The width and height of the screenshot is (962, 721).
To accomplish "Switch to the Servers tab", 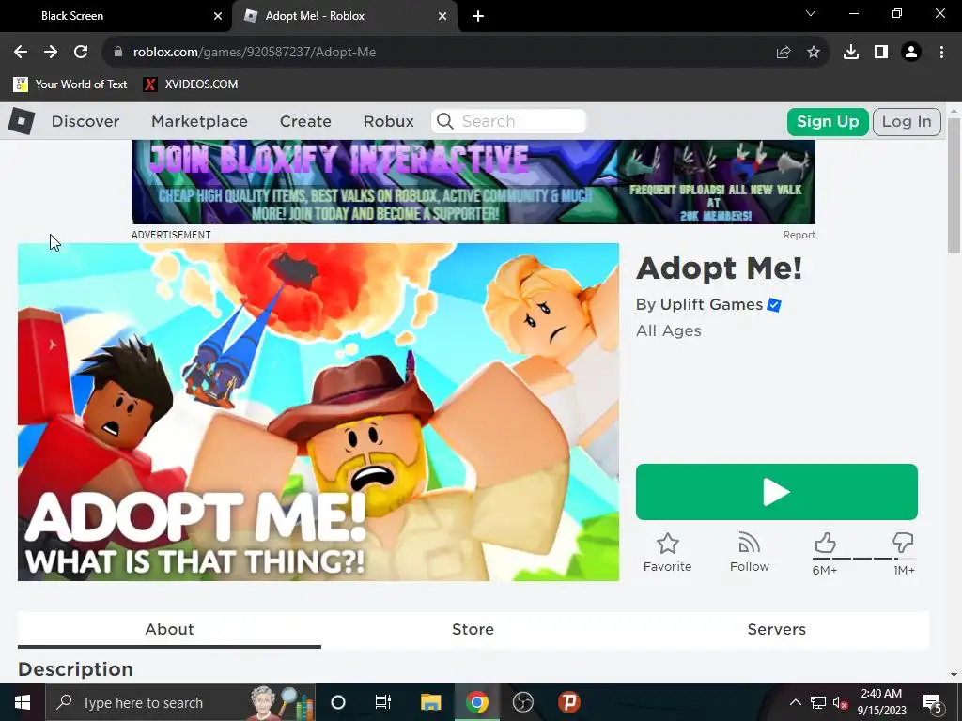I will (x=777, y=630).
